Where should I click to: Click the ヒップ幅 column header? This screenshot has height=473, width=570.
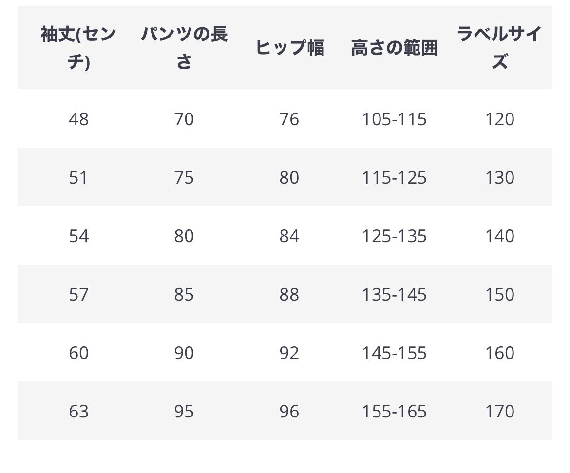click(x=289, y=48)
